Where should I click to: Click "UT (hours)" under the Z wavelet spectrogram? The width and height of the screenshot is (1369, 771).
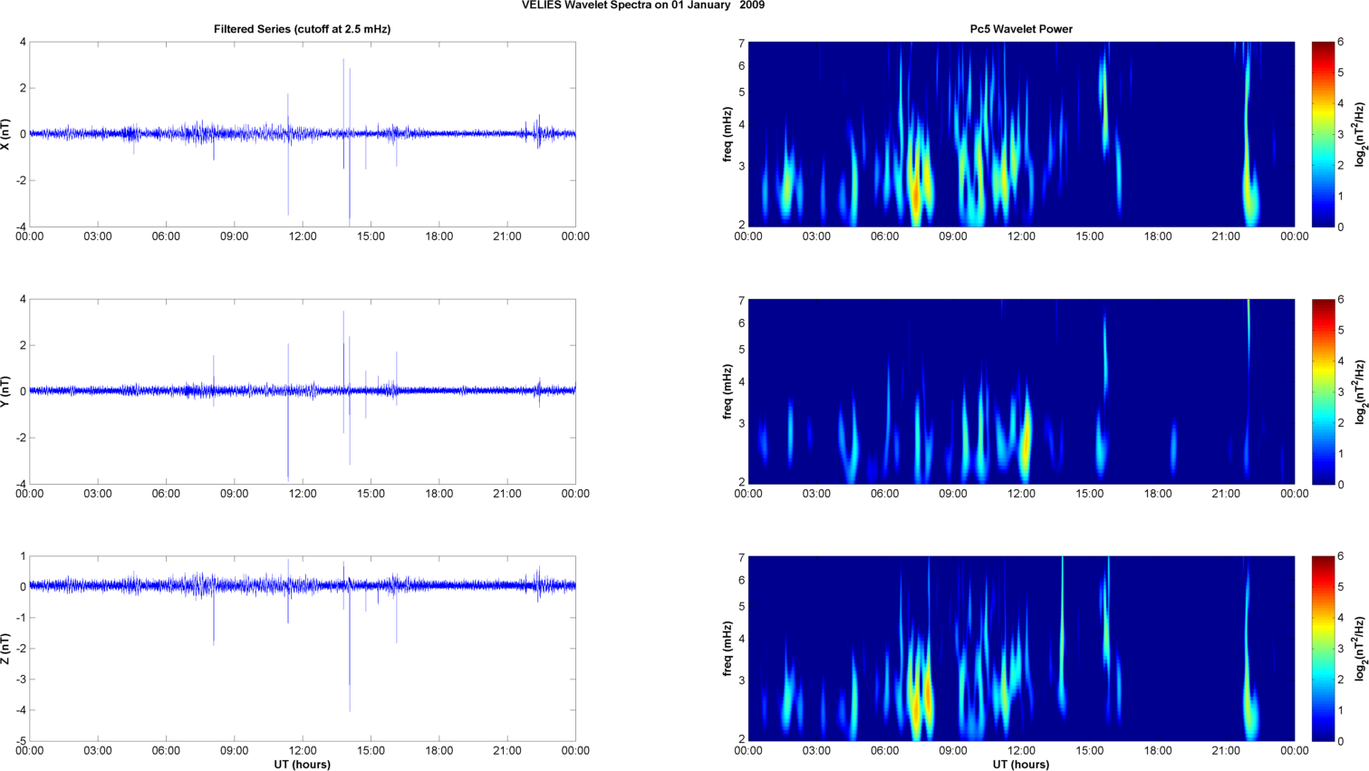pyautogui.click(x=1021, y=765)
